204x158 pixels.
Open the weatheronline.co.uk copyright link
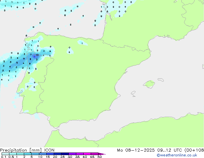pos(177,155)
